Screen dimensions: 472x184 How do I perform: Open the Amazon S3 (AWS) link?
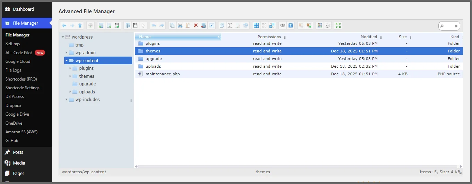point(22,132)
